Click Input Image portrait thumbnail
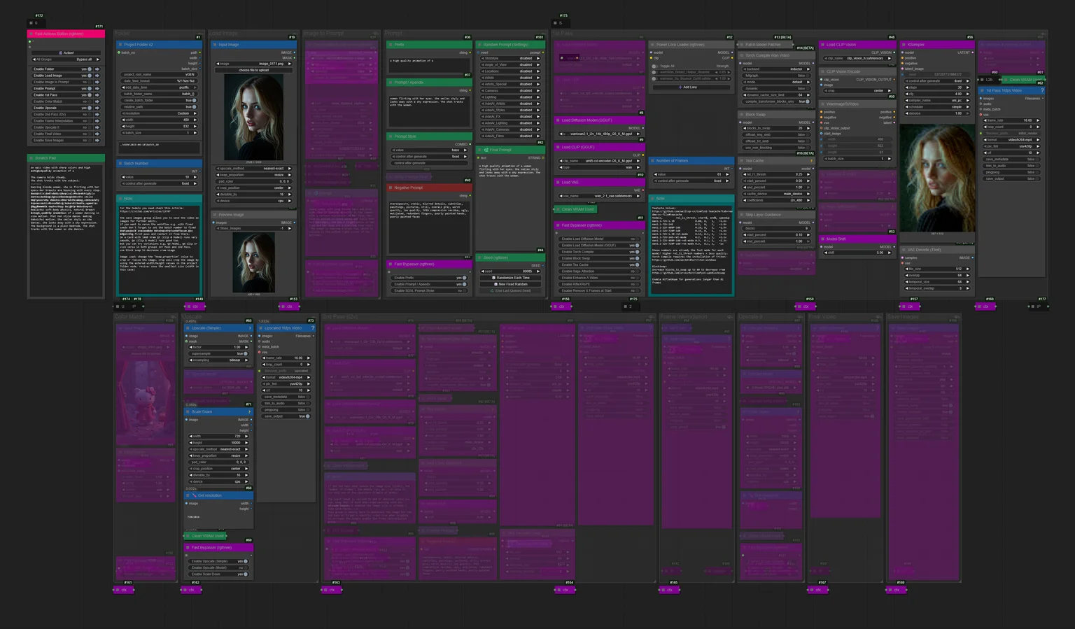This screenshot has width=1075, height=629. 253,118
